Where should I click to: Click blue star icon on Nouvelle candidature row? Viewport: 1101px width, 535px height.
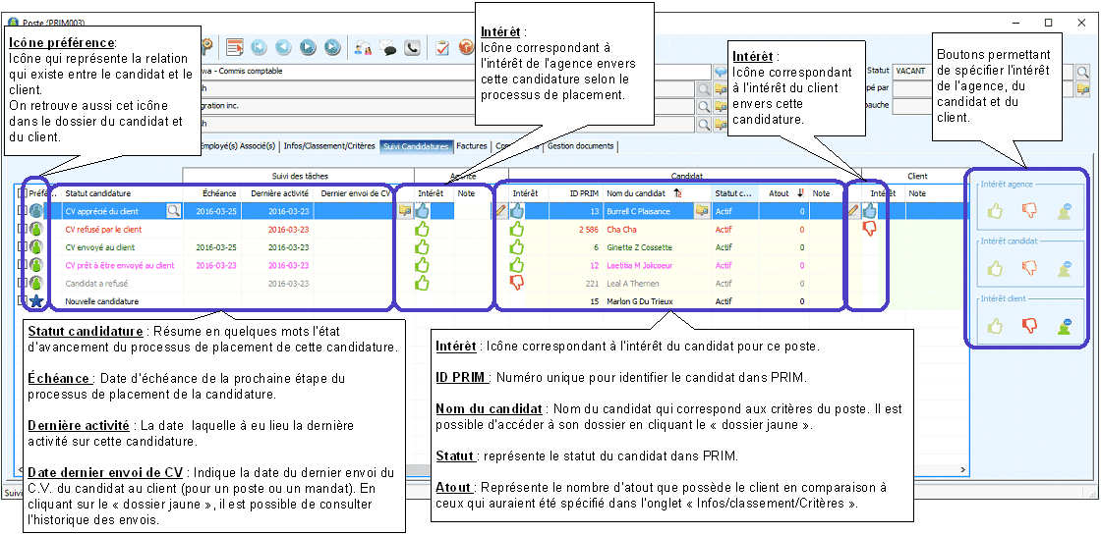[36, 300]
